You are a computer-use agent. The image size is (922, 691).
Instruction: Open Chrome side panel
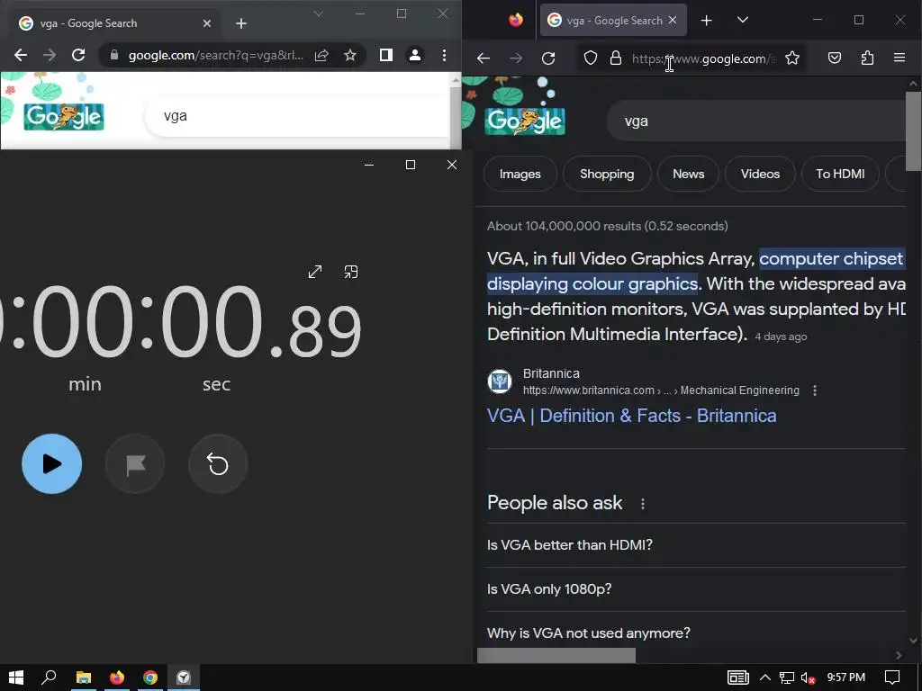click(x=385, y=55)
